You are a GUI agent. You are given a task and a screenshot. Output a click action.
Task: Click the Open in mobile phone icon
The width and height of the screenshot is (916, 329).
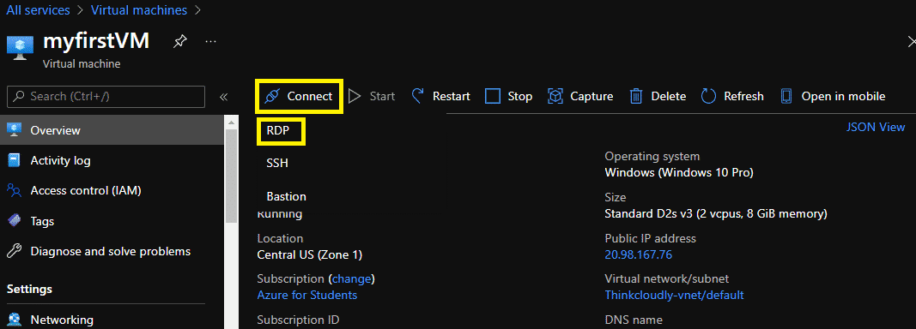tap(787, 96)
